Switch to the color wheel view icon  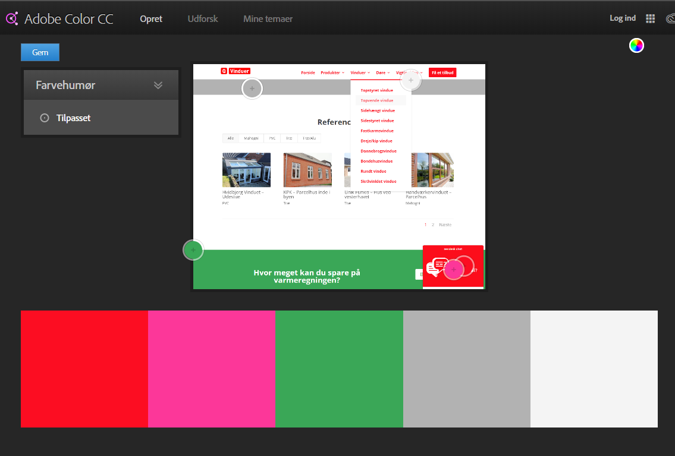[x=636, y=46]
